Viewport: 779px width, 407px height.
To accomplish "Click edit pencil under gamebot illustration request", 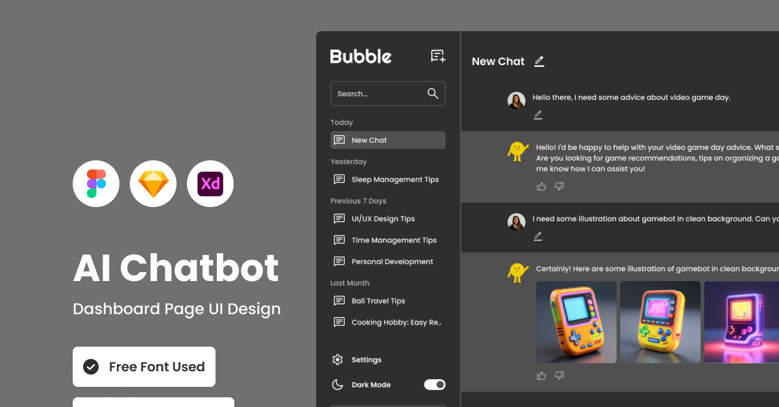I will pos(538,236).
